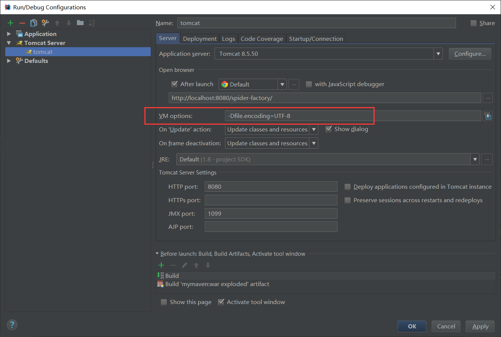Switch to the Deployment tab
This screenshot has width=501, height=337.
pos(199,39)
